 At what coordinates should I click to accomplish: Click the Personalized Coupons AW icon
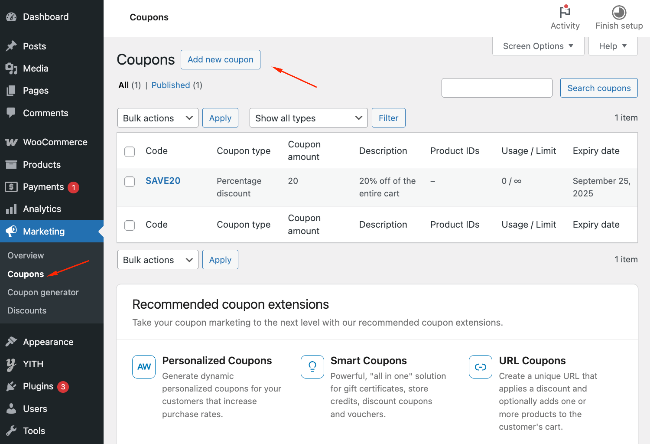coord(144,367)
